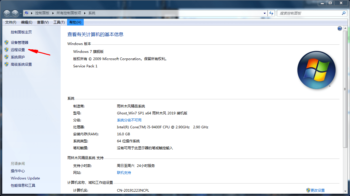Open the 联机支持 website link
The width and height of the screenshot is (350, 196).
[124, 173]
